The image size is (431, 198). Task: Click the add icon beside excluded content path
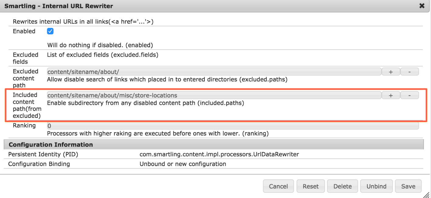pos(391,71)
